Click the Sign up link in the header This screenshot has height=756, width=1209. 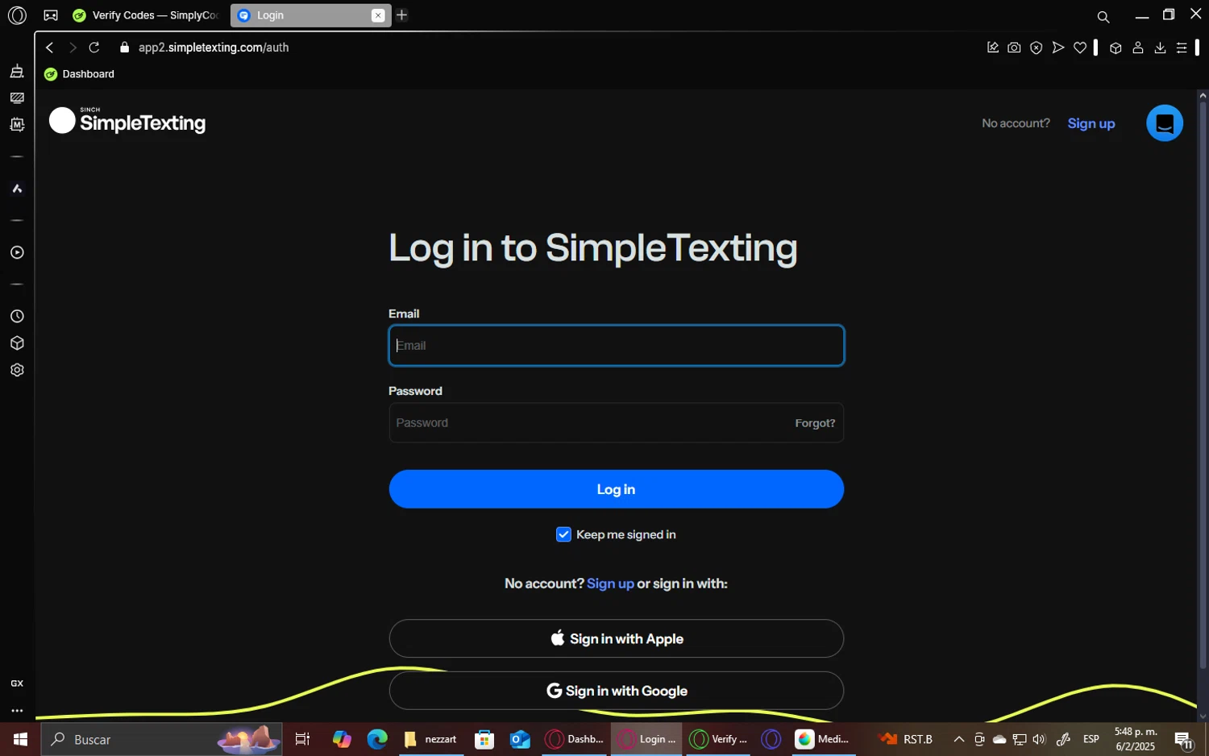point(1091,123)
